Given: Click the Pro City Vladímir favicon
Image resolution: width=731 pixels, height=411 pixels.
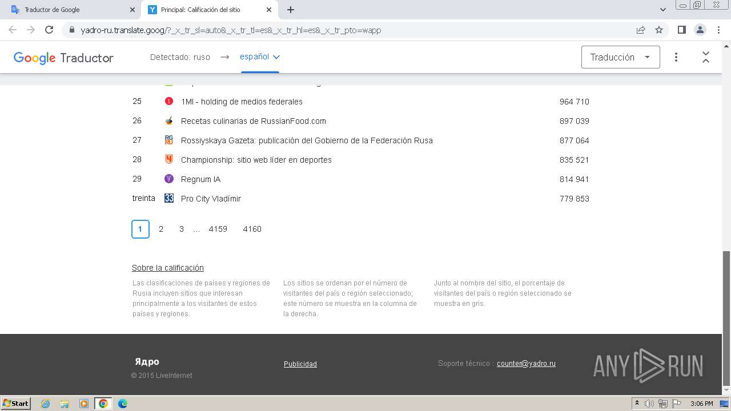Looking at the screenshot, I should click(x=168, y=198).
